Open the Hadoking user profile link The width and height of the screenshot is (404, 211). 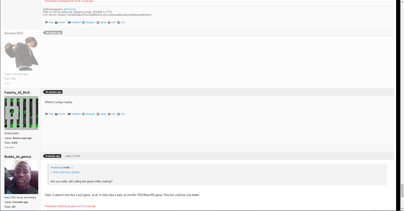[x=56, y=168]
